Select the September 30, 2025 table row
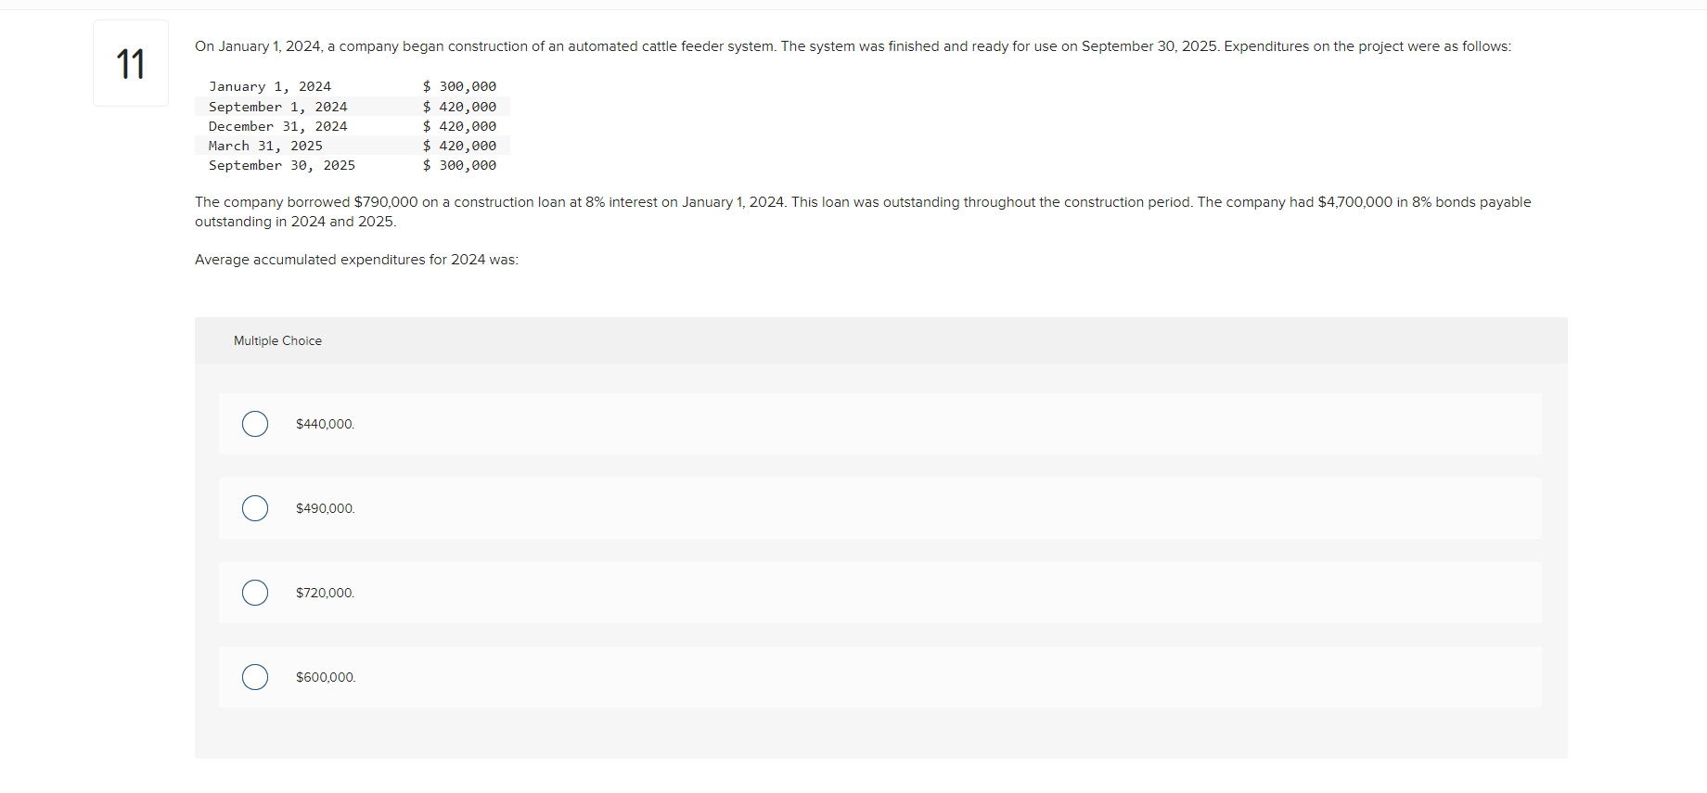The height and width of the screenshot is (793, 1707). point(353,165)
